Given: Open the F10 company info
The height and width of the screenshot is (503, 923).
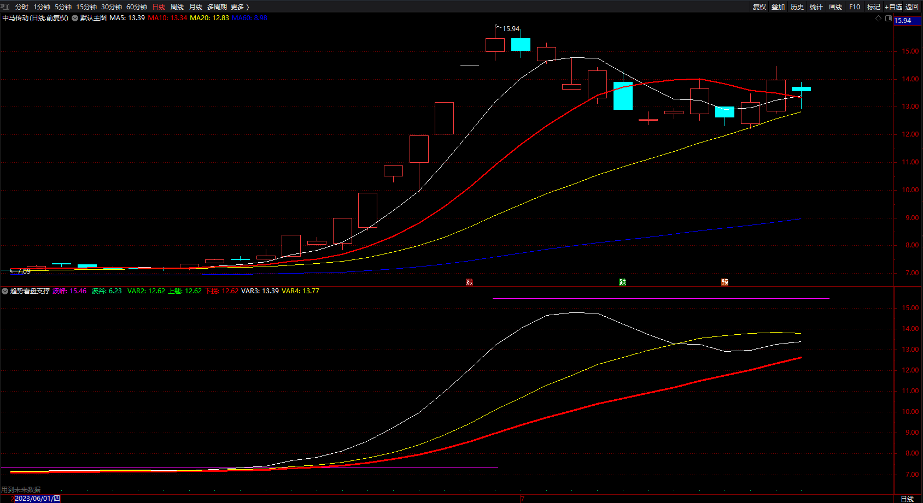Looking at the screenshot, I should [855, 7].
